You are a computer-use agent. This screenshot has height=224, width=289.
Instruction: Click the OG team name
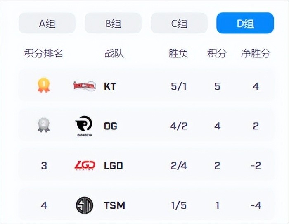point(111,126)
